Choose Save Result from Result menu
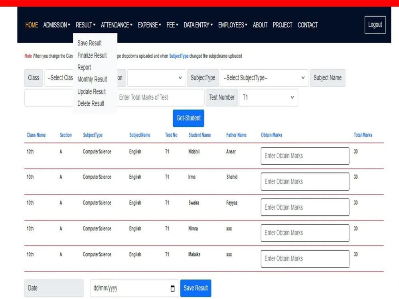Image resolution: width=399 pixels, height=299 pixels. [x=89, y=43]
